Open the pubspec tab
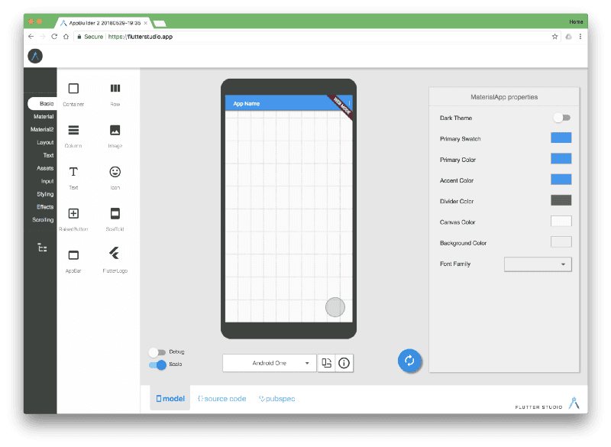Screen dimensions: 611x447 [276, 398]
